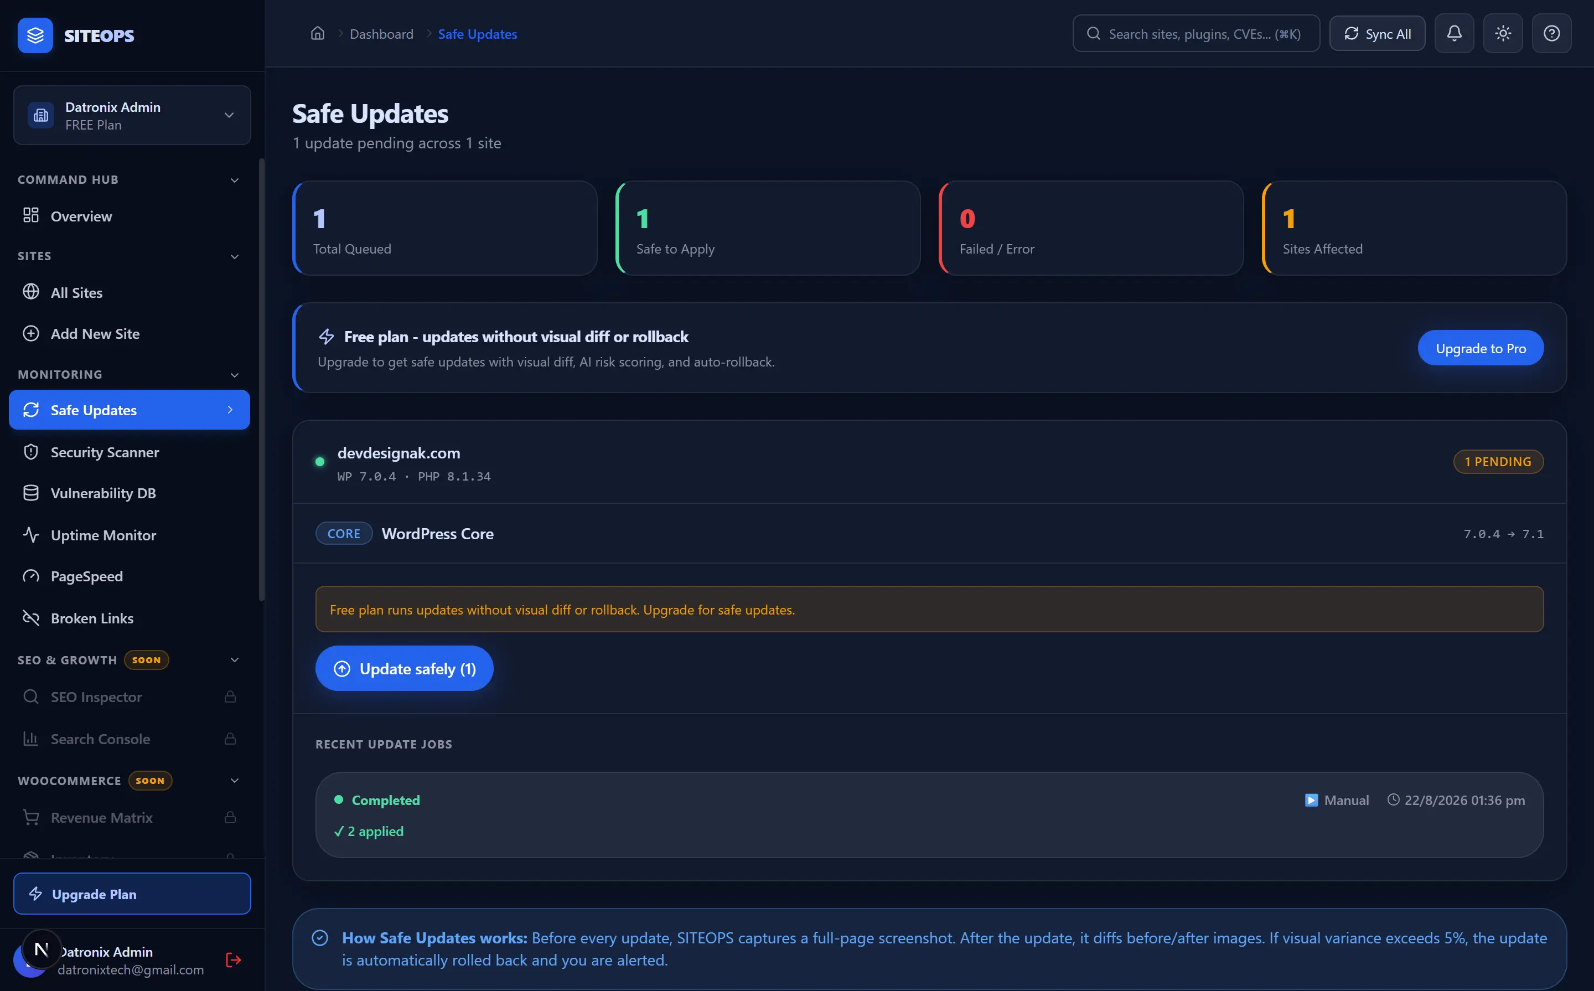Open the help question-mark icon
This screenshot has width=1594, height=991.
click(1551, 33)
